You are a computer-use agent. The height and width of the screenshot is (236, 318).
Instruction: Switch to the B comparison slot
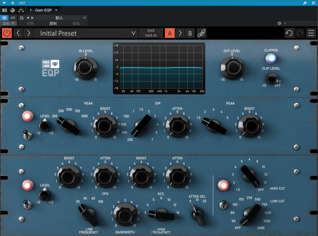(x=190, y=33)
